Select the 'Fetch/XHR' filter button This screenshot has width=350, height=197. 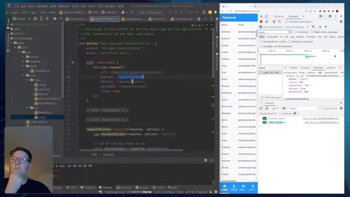tap(272, 37)
